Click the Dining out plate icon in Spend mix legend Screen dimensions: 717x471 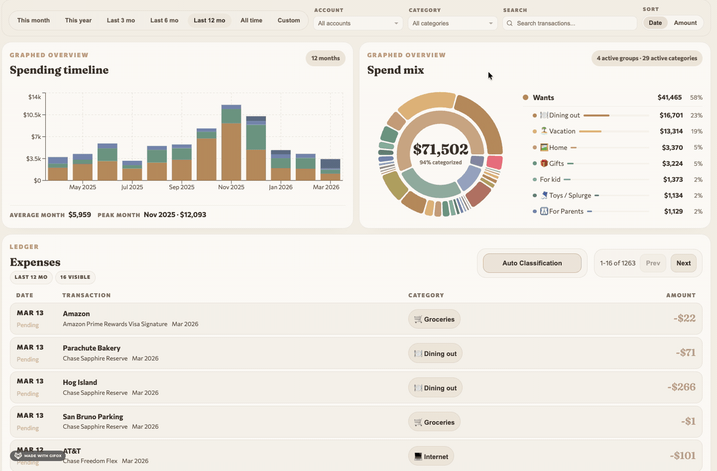tap(544, 115)
